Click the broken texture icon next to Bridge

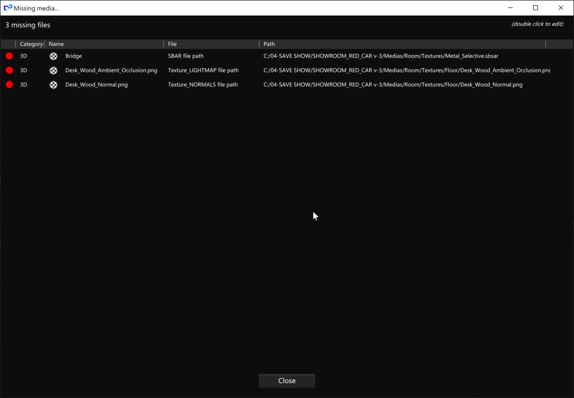(53, 56)
